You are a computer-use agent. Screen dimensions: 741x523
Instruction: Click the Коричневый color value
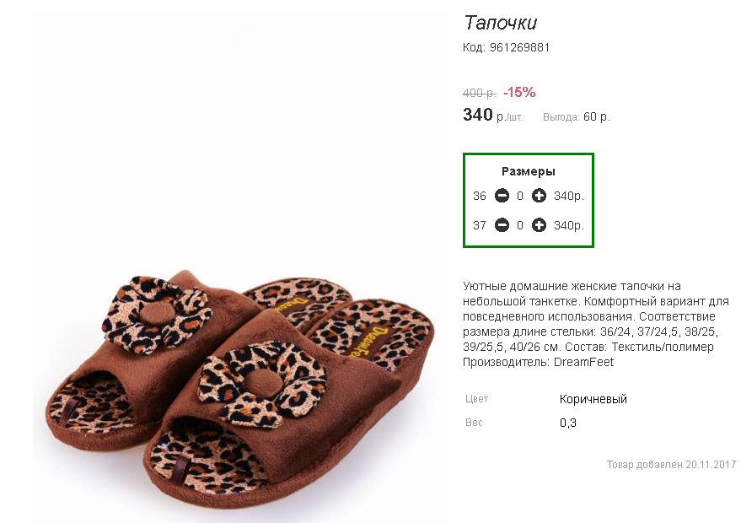(593, 399)
